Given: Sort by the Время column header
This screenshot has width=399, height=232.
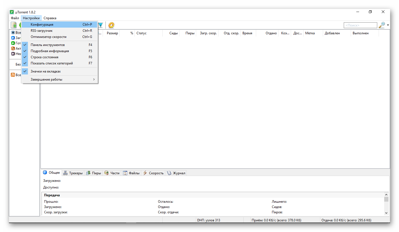Looking at the screenshot, I should pyautogui.click(x=248, y=33).
